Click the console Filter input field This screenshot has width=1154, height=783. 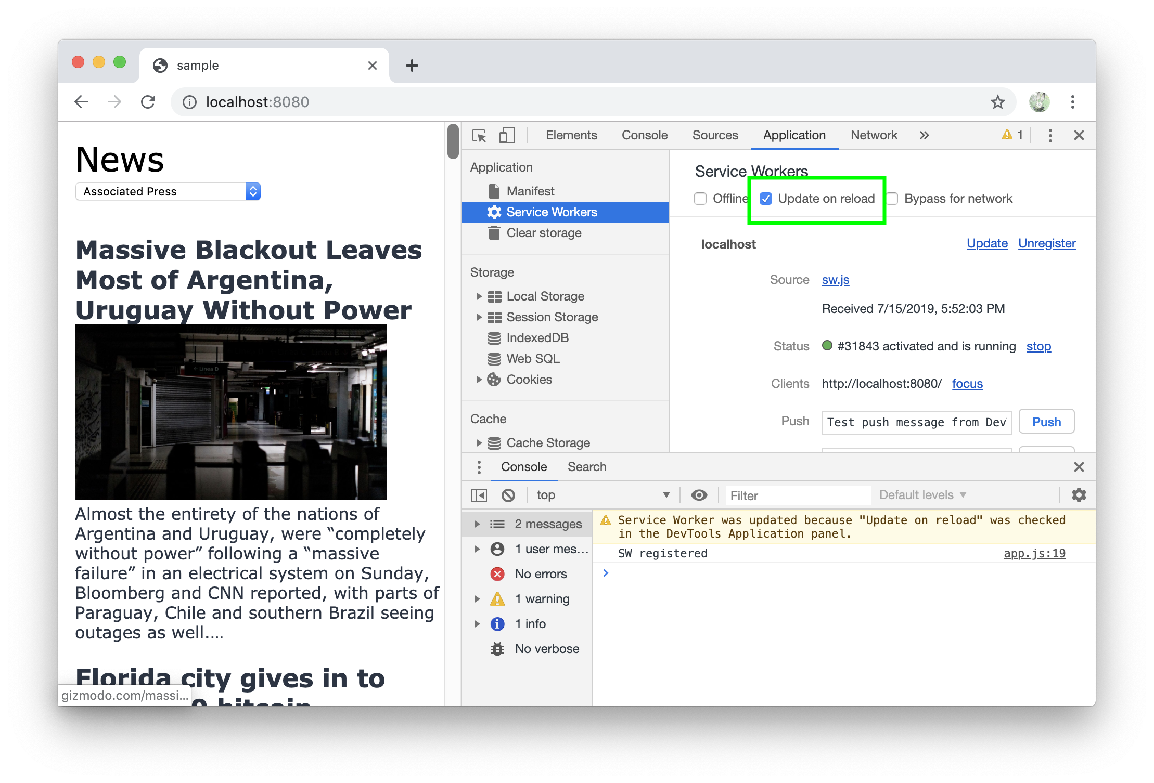798,495
